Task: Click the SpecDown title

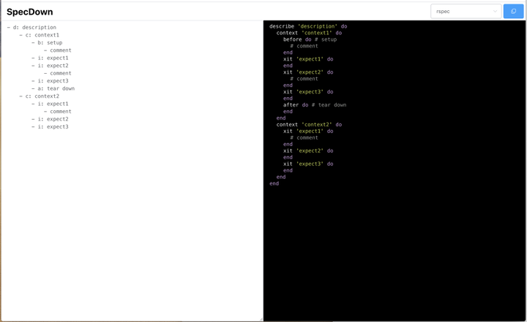Action: pos(29,12)
